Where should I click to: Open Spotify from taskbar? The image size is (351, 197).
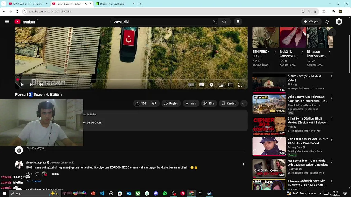coord(165,193)
